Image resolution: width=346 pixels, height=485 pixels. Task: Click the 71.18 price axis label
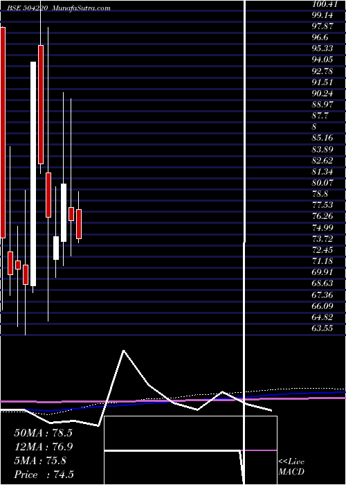[322, 261]
